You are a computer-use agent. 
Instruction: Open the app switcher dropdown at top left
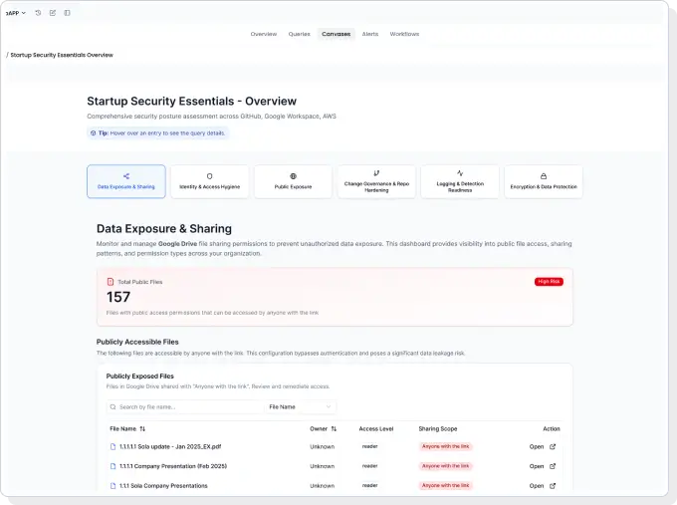click(x=16, y=13)
